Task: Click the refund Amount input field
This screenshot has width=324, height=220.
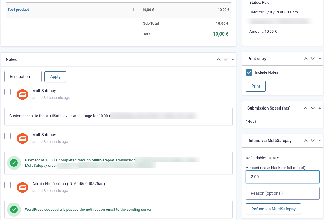Action: tap(283, 177)
